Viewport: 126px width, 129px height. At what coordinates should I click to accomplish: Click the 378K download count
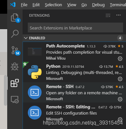[x=110, y=46]
